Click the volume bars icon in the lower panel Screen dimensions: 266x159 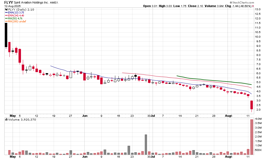click(6, 119)
